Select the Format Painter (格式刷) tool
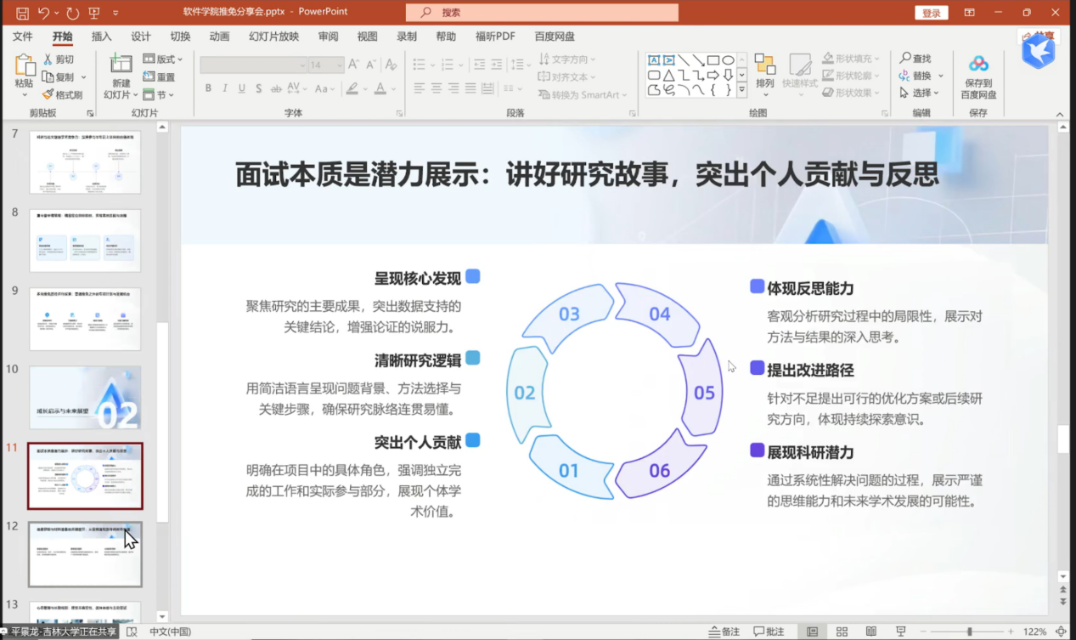 click(x=48, y=94)
